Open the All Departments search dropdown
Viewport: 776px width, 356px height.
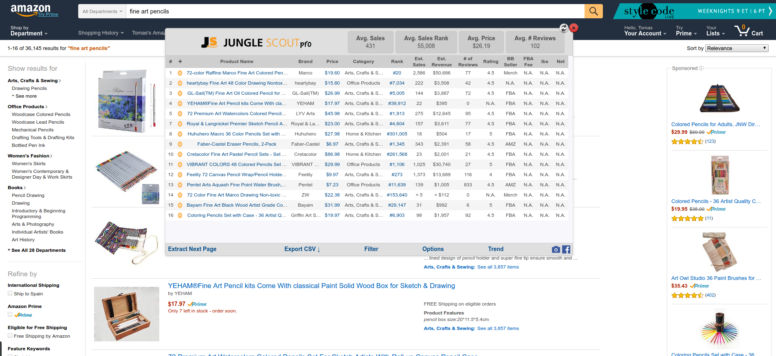tap(102, 11)
